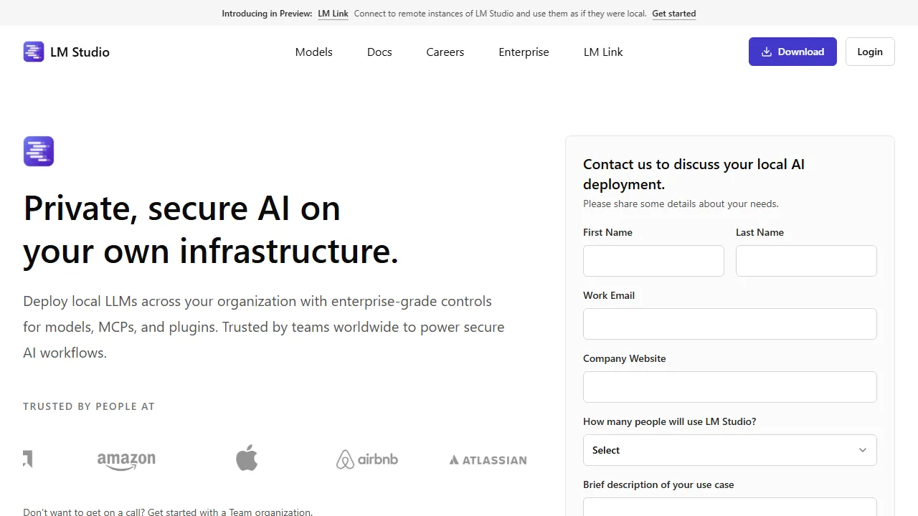This screenshot has height=516, width=918.
Task: Focus the First Name field
Action: click(653, 261)
